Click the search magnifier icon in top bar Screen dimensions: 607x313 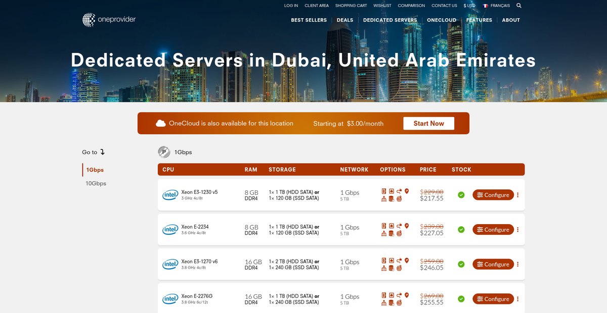pos(519,6)
